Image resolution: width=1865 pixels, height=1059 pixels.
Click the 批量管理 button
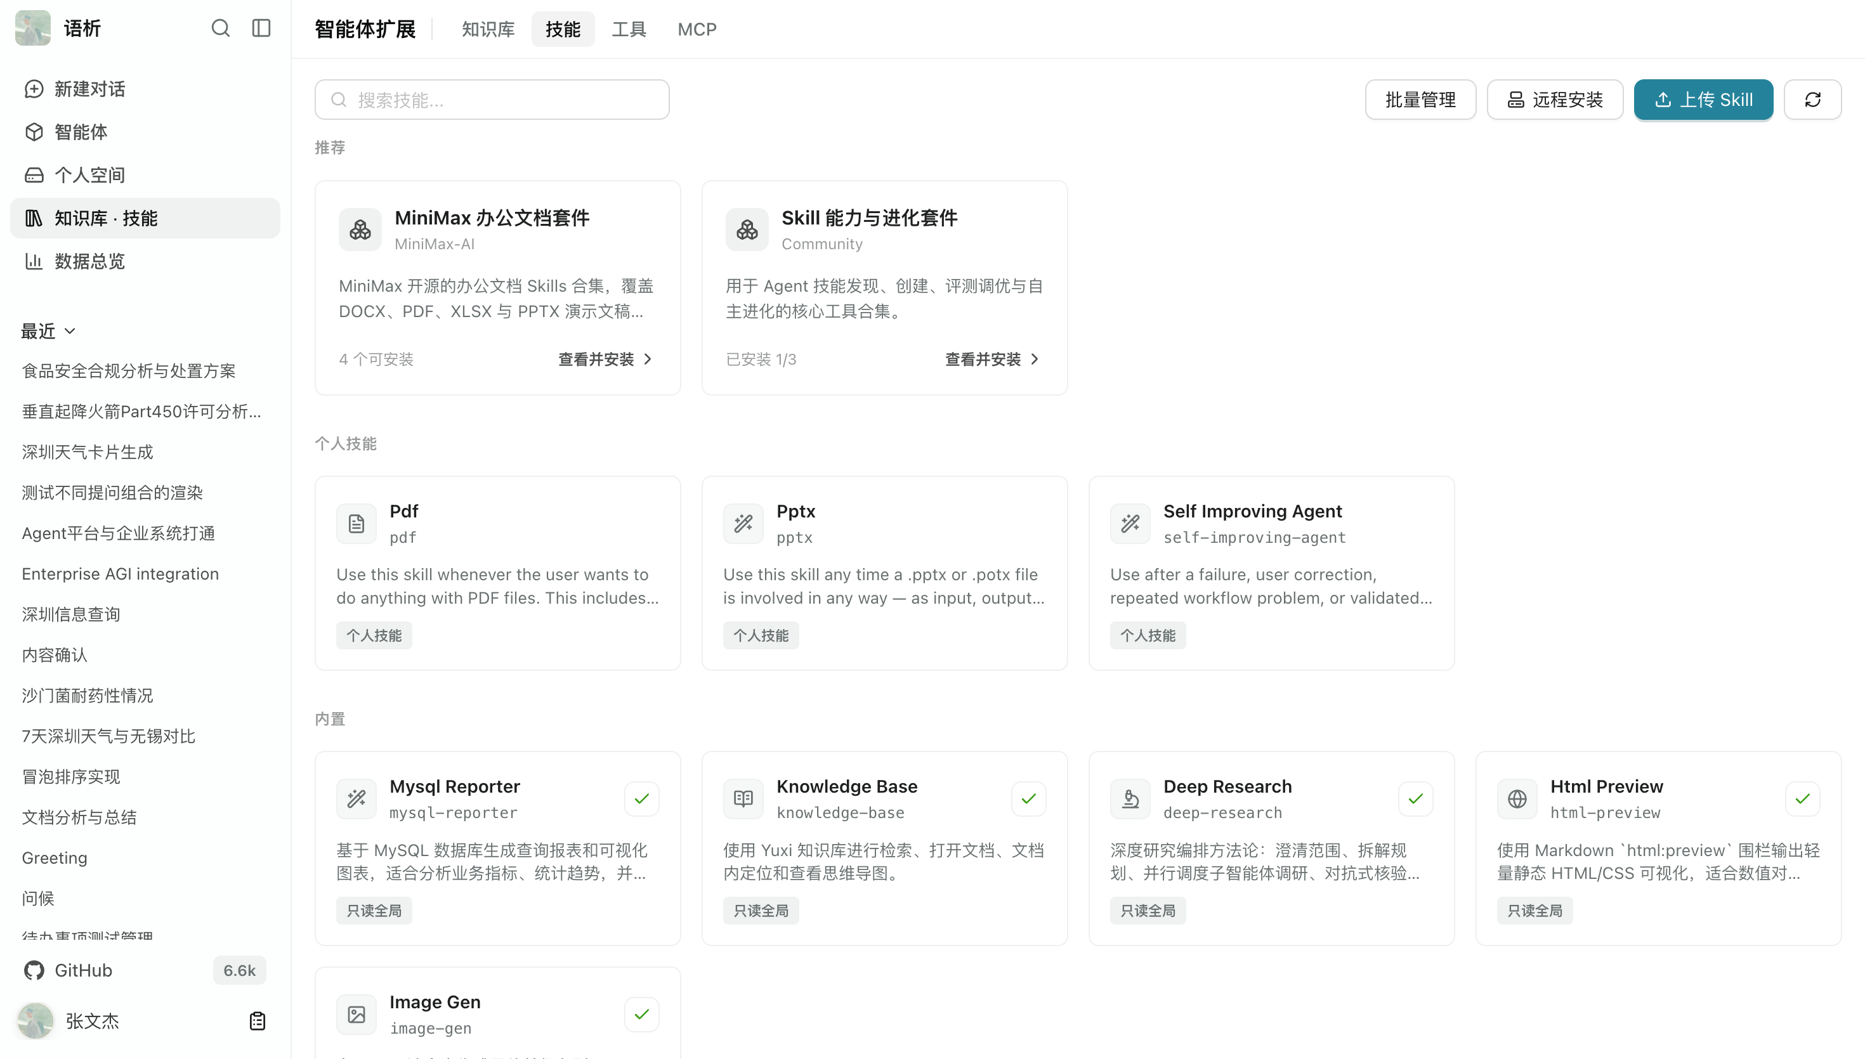(1420, 100)
